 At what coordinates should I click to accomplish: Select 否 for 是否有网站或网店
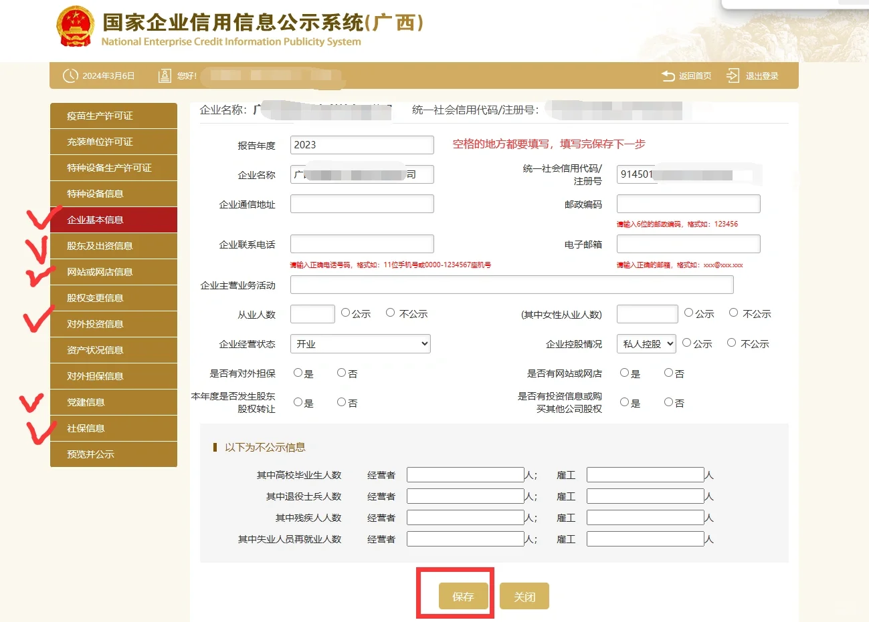669,373
